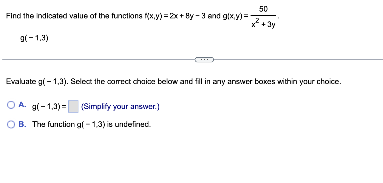Click the blue A choice label
This screenshot has height=183, width=383.
pyautogui.click(x=23, y=104)
